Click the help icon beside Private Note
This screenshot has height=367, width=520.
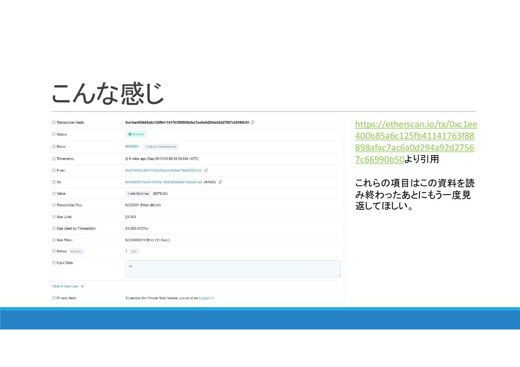pos(54,298)
